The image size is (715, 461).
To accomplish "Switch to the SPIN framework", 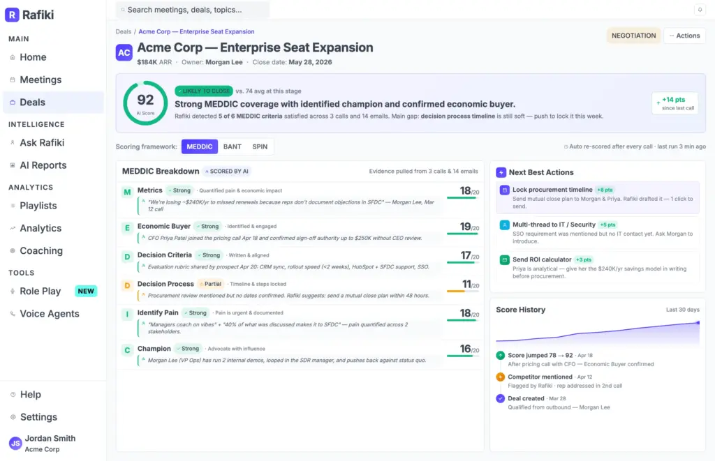I will 260,146.
